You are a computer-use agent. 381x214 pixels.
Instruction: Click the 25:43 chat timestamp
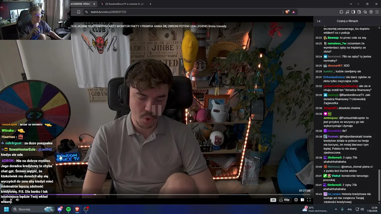pos(318,194)
